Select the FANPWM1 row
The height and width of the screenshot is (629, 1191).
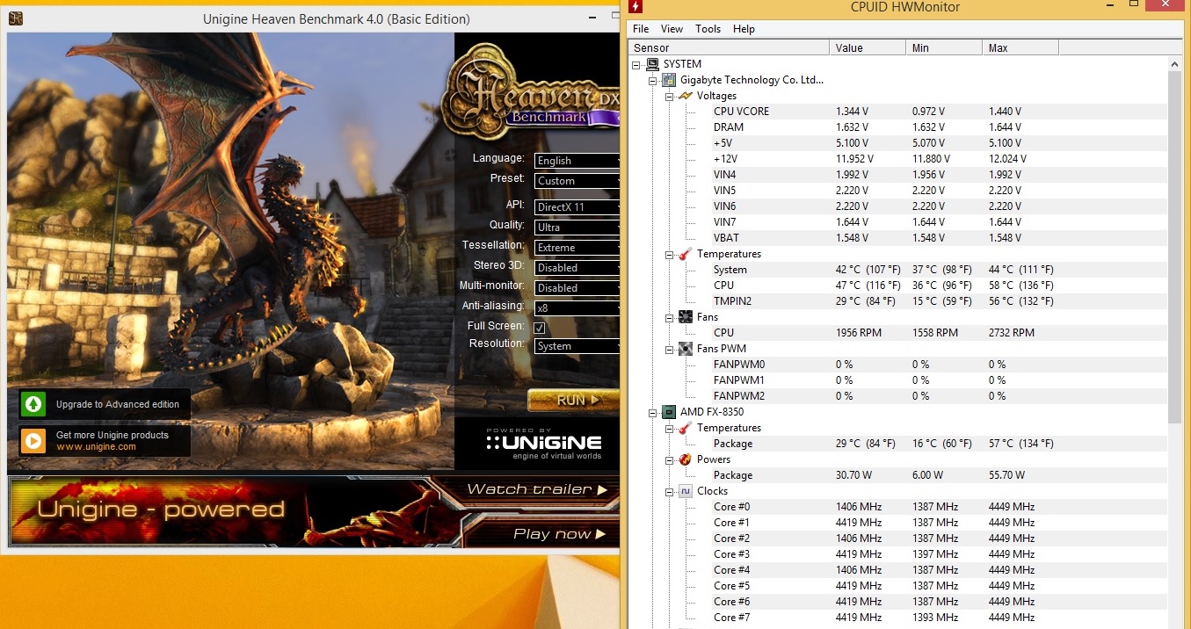(x=940, y=380)
